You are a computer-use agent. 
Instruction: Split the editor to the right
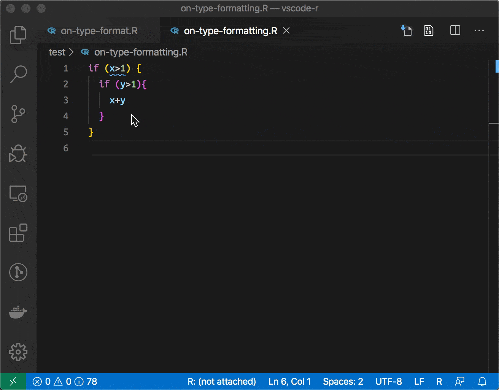pyautogui.click(x=455, y=30)
